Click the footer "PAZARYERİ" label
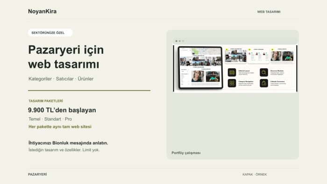 (x=37, y=174)
